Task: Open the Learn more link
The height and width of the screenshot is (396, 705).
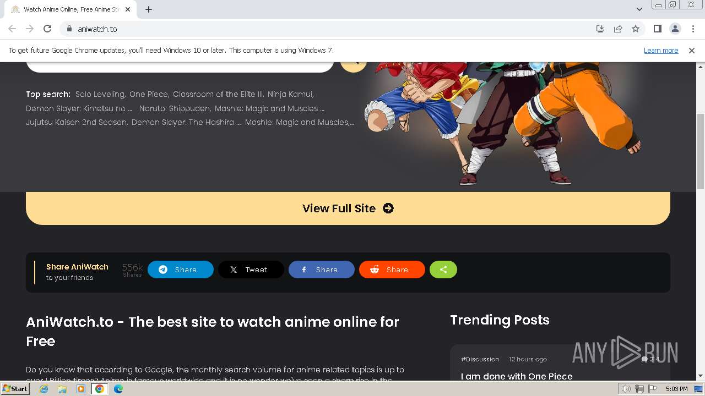Action: tap(661, 50)
